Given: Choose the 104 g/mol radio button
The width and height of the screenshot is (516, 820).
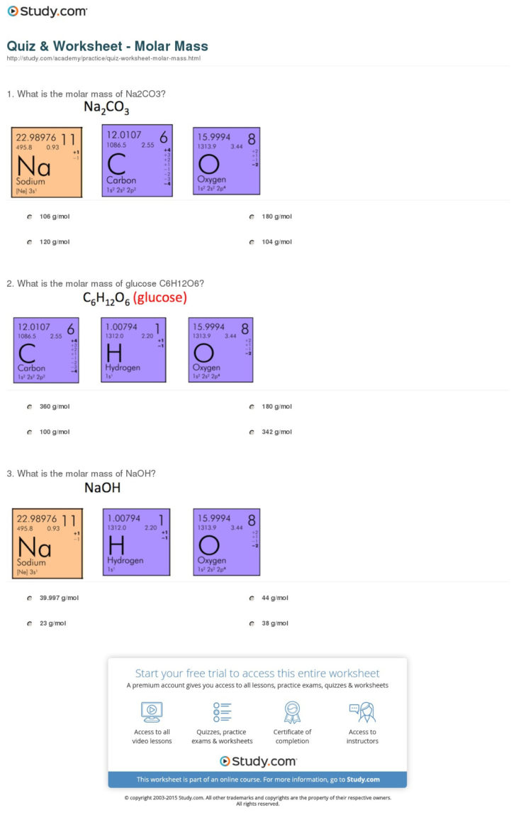Looking at the screenshot, I should pos(252,242).
